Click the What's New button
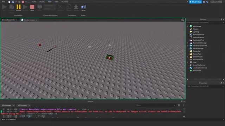This screenshot has height=126, width=225. tap(195, 2)
